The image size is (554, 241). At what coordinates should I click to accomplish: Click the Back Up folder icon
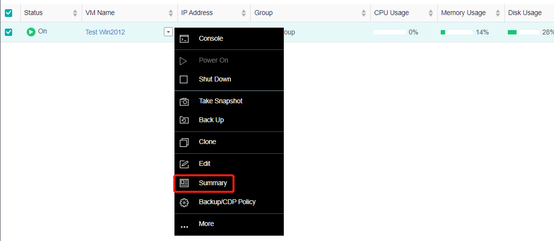click(184, 120)
